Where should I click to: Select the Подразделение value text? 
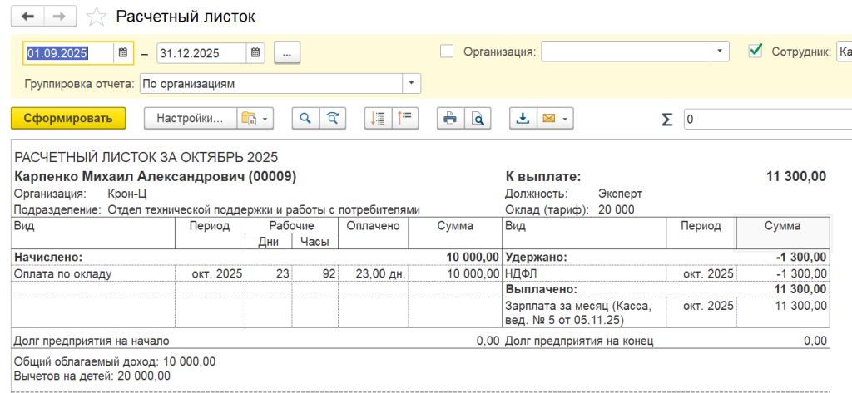tap(264, 209)
